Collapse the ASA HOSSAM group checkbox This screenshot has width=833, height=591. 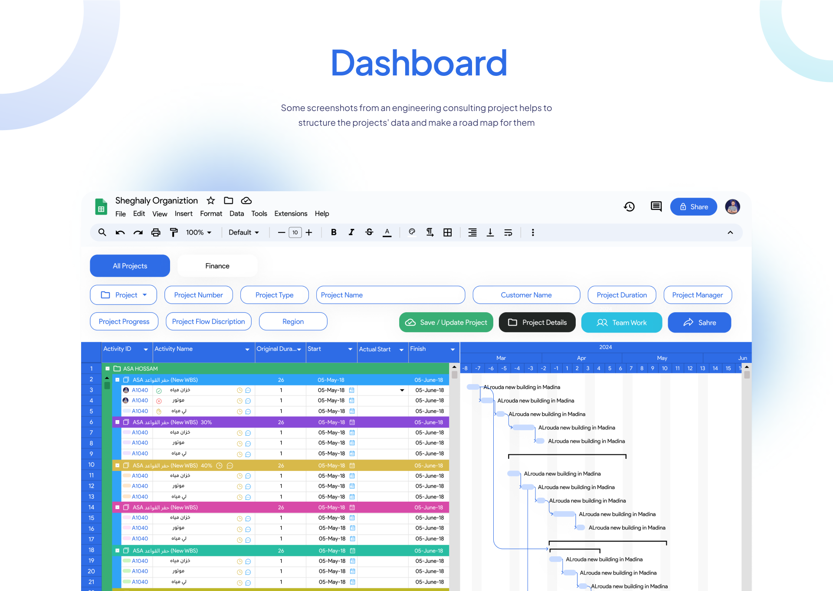pos(107,368)
